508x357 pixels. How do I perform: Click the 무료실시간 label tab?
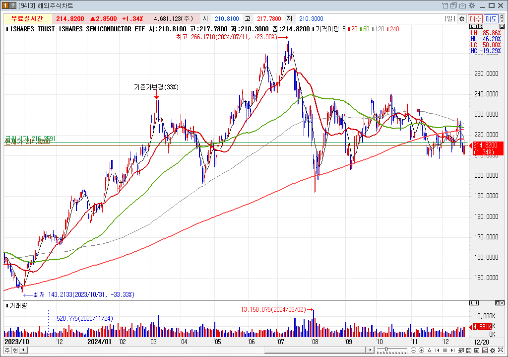coord(27,19)
